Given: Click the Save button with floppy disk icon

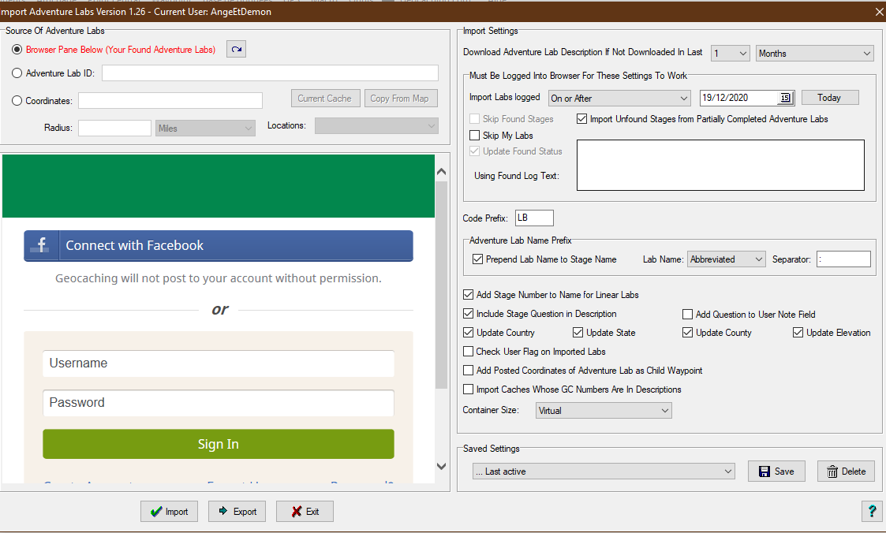Looking at the screenshot, I should [x=776, y=471].
